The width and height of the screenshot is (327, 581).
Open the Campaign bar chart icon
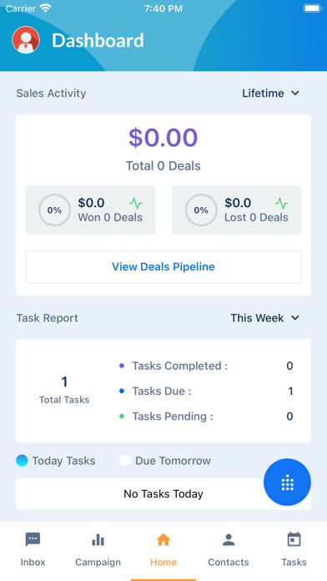(x=98, y=539)
